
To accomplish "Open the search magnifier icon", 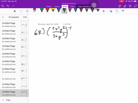I will [x=3, y=6].
